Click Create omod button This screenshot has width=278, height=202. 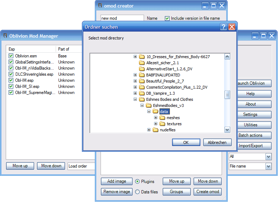tap(208, 192)
